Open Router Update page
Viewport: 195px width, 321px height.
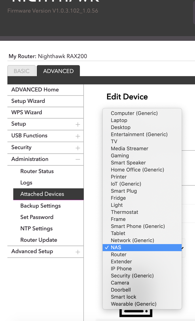pos(38,240)
